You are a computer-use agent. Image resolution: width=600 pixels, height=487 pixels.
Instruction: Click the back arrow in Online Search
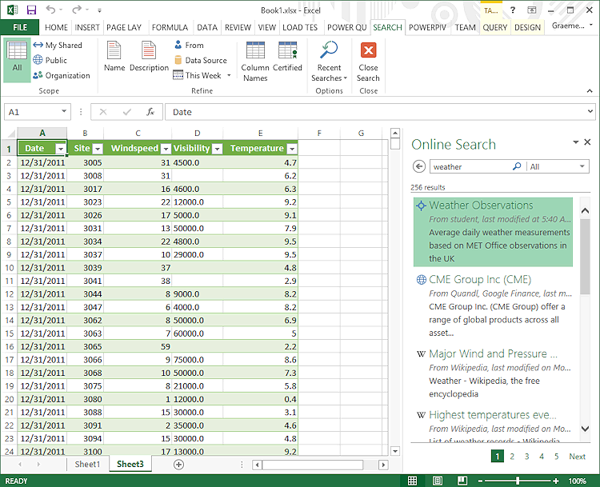[418, 166]
